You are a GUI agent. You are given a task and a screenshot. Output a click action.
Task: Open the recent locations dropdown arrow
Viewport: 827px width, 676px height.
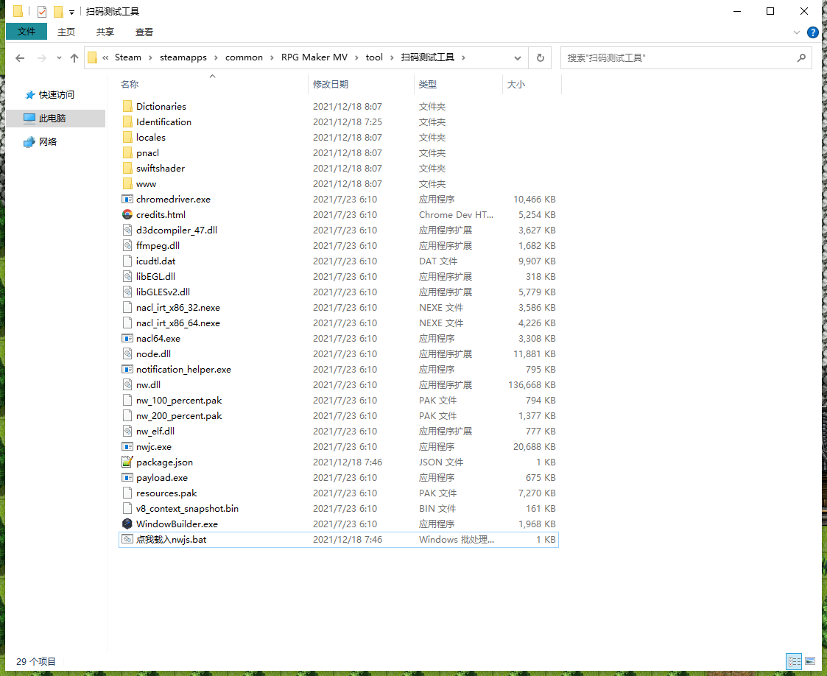pyautogui.click(x=59, y=58)
